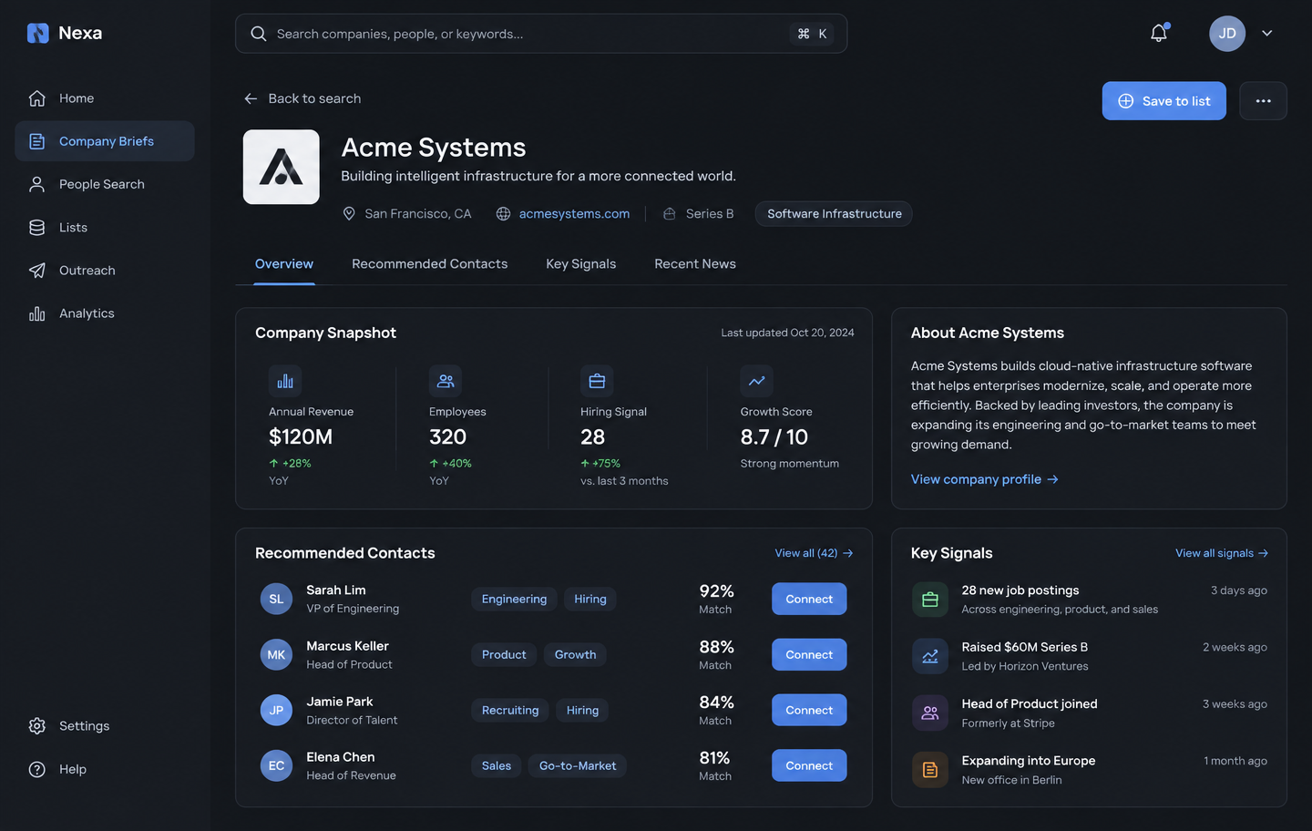The height and width of the screenshot is (831, 1312).
Task: Open Outreach via paper plane icon
Action: 36,271
